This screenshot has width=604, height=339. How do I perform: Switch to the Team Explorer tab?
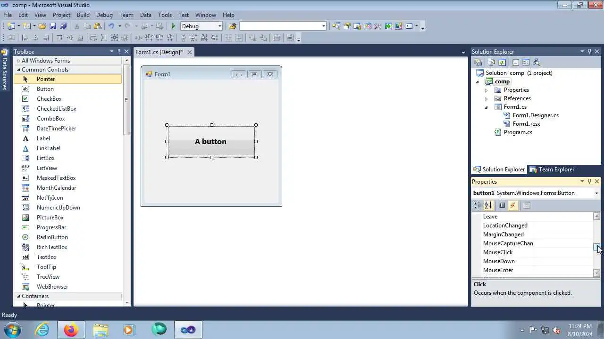pos(552,169)
